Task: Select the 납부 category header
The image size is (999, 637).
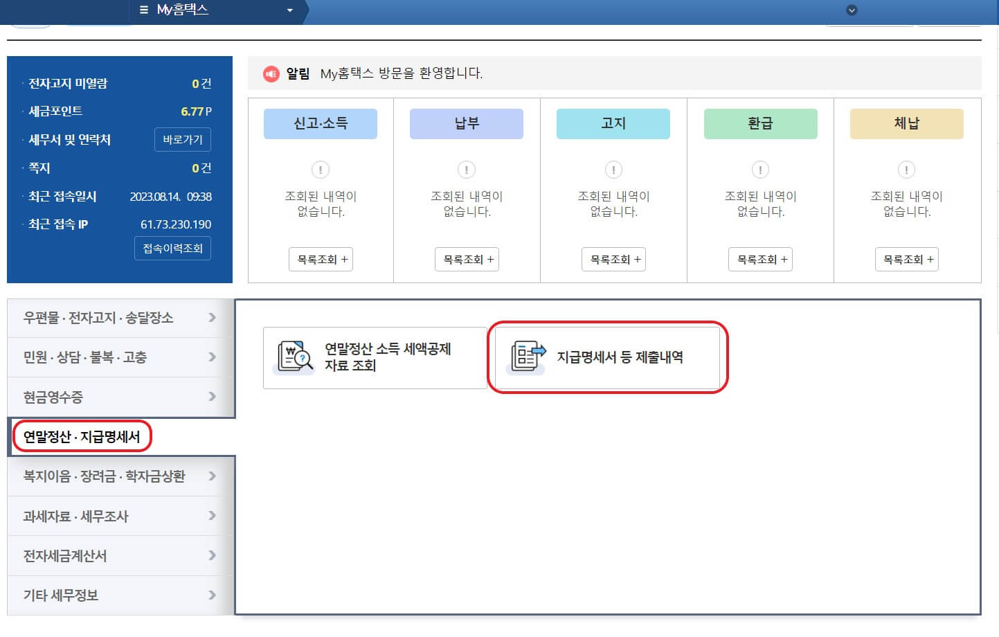Action: tap(467, 124)
